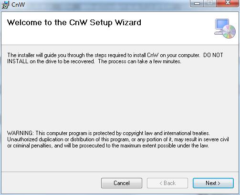Close the CnW setup wizard window
Image resolution: width=240 pixels, height=195 pixels.
(x=228, y=3)
